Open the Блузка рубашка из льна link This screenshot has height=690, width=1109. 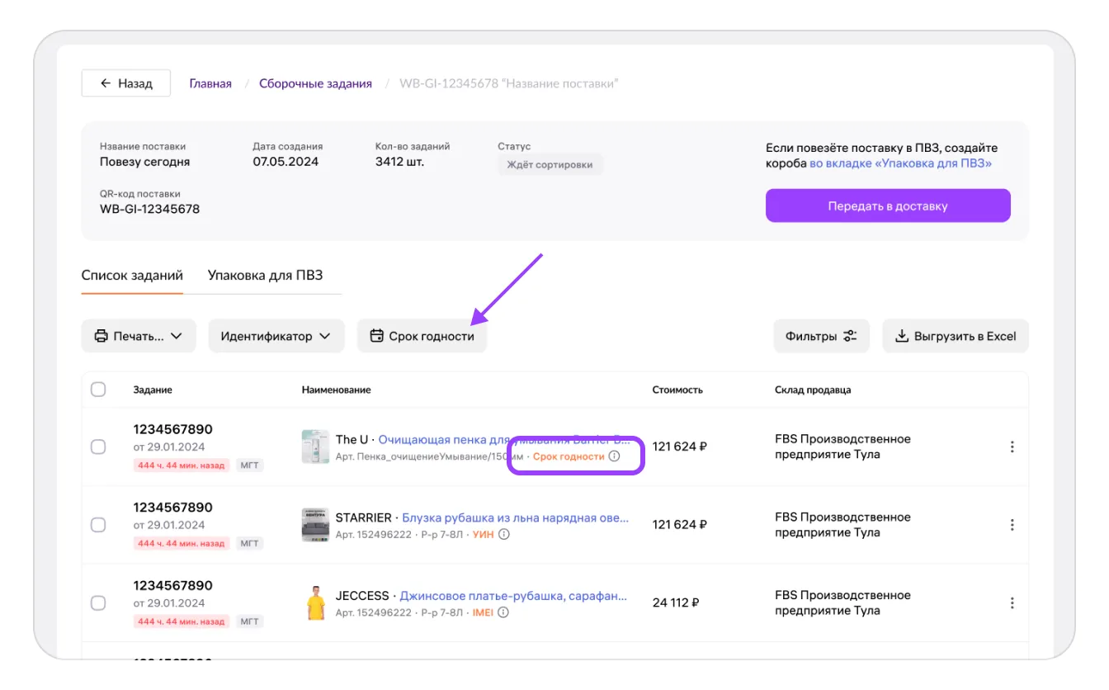(516, 517)
